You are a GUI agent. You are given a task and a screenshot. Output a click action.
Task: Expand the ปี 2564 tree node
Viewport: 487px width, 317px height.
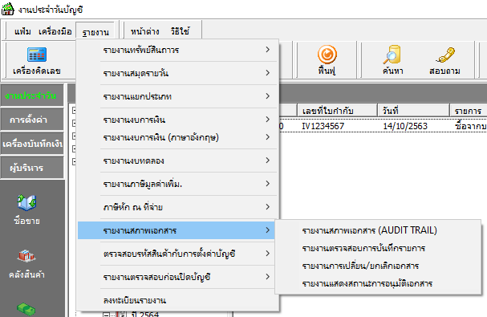pyautogui.click(x=107, y=315)
